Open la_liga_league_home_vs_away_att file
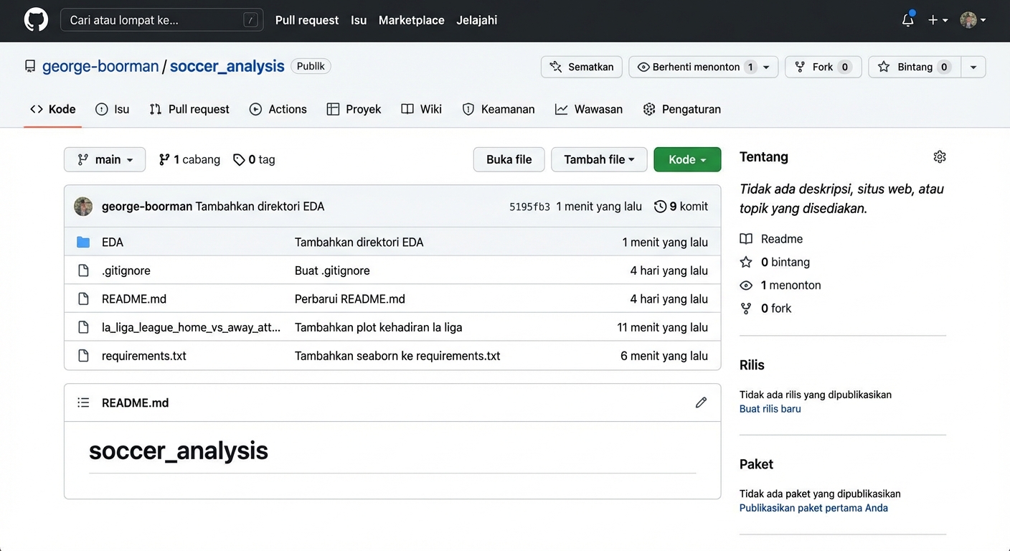The height and width of the screenshot is (551, 1010). pos(192,327)
